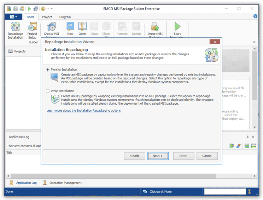The width and height of the screenshot is (263, 200).
Task: Click the green play quick-access icon
Action: [x=29, y=9]
